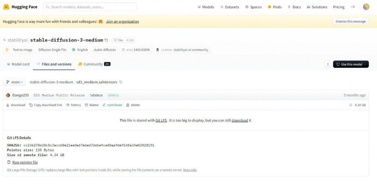377x190 pixels.
Task: Select the Text-to-Image tag
Action: coord(19,50)
